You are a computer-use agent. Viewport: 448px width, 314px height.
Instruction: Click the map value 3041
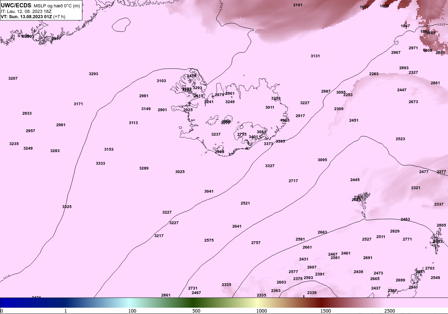[x=209, y=191]
